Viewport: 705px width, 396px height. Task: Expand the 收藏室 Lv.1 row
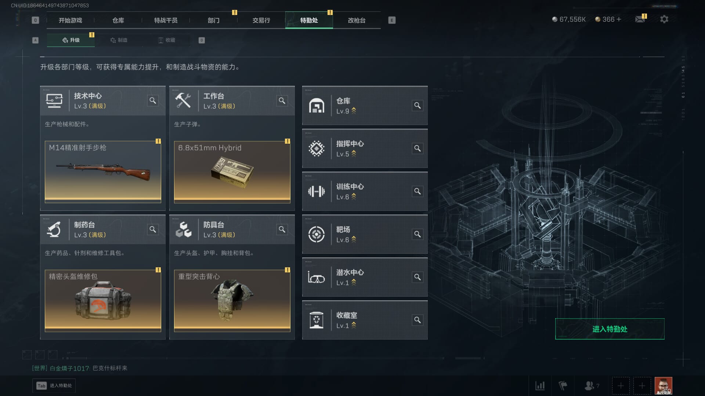coord(365,320)
